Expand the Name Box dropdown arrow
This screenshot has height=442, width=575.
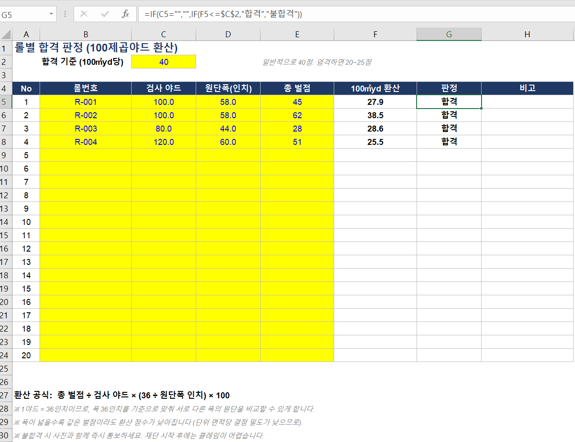click(51, 14)
